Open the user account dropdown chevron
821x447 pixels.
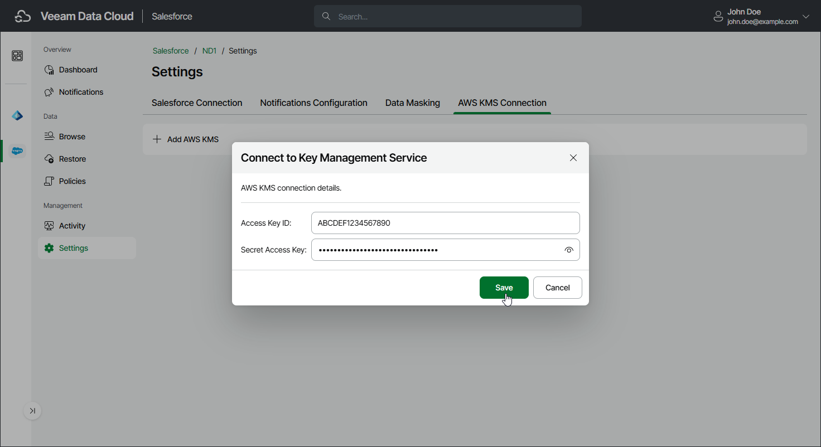point(805,17)
